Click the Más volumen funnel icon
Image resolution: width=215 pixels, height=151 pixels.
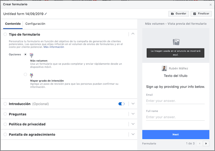point(32,55)
